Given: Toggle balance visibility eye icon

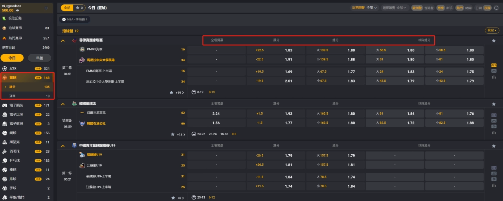Looking at the screenshot, I should click(18, 11).
